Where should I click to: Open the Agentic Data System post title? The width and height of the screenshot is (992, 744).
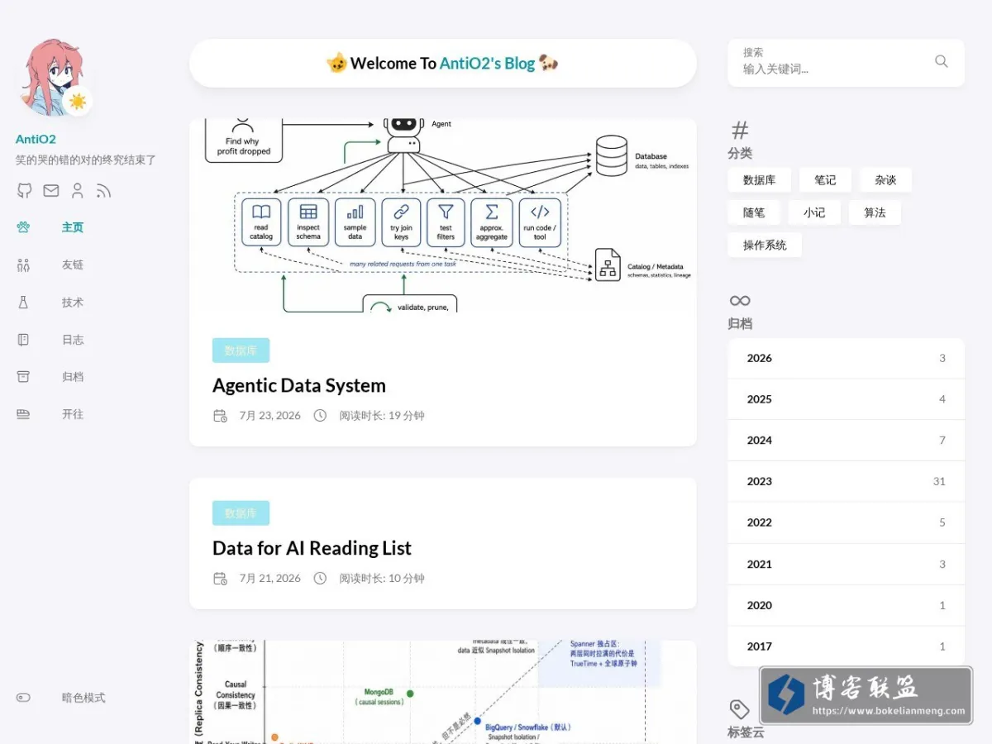click(299, 385)
